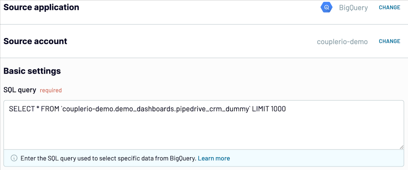The image size is (408, 170).
Task: Click the Basic settings heading
Action: click(x=32, y=71)
